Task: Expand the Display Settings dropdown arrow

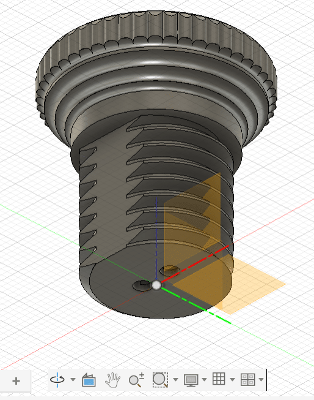Action: coord(204,380)
